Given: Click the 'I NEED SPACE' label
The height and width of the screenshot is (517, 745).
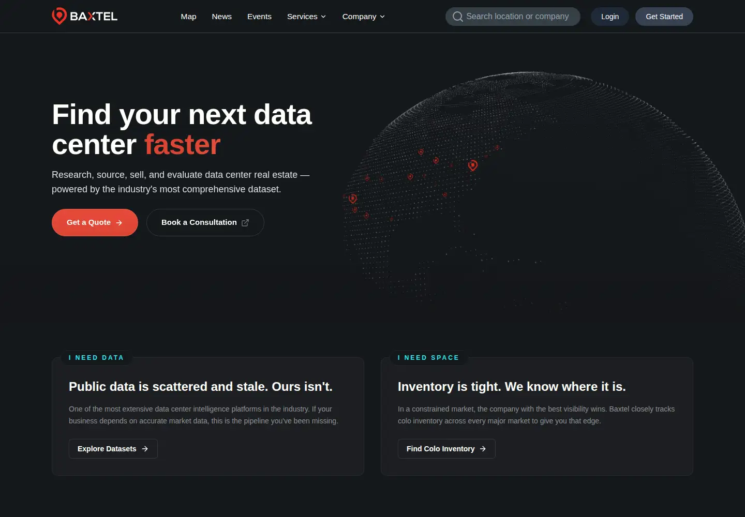Looking at the screenshot, I should click(428, 358).
